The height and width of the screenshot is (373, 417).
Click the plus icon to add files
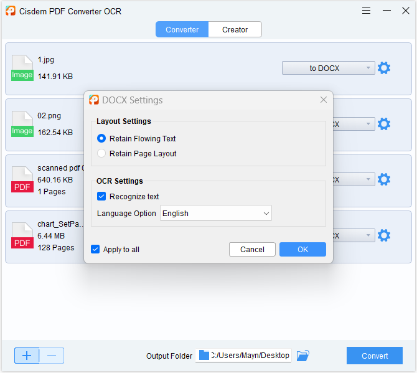tap(27, 356)
